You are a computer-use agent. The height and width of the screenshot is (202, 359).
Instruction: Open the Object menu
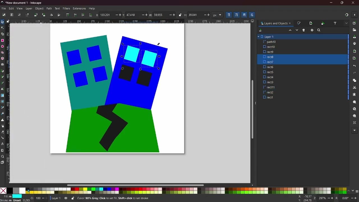pos(39,8)
